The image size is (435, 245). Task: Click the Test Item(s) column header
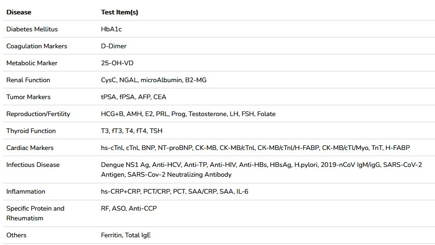point(120,12)
